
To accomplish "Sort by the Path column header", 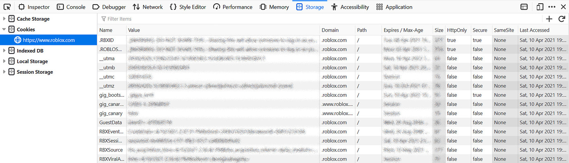I will (369, 30).
